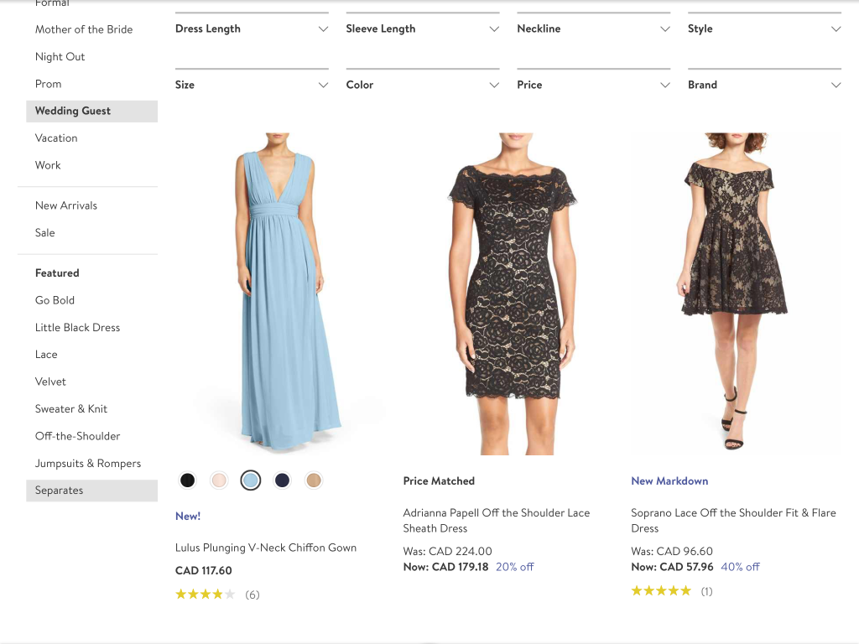The height and width of the screenshot is (644, 859).
Task: Click the Soprano dress five-star rating
Action: [x=661, y=591]
